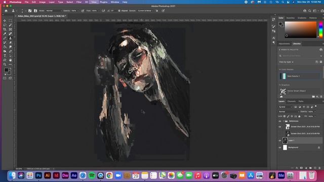Open the Opacity dropdown in options bar

point(77,11)
